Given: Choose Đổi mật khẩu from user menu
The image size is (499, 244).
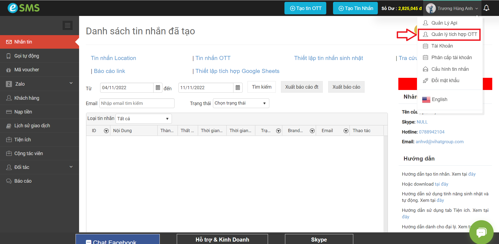Looking at the screenshot, I should pos(445,81).
